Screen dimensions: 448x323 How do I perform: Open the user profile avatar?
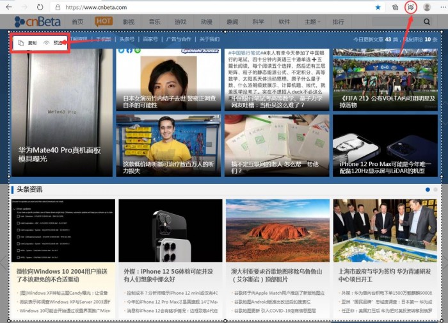click(427, 7)
